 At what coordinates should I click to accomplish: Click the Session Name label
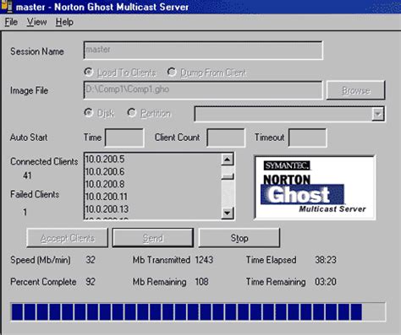click(37, 51)
